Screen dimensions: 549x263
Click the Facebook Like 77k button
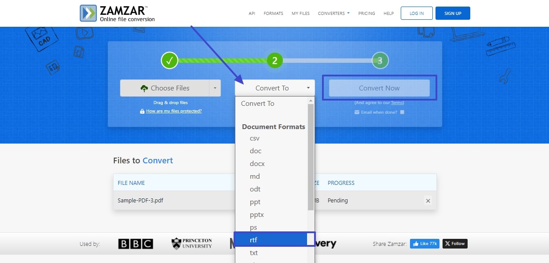[424, 244]
